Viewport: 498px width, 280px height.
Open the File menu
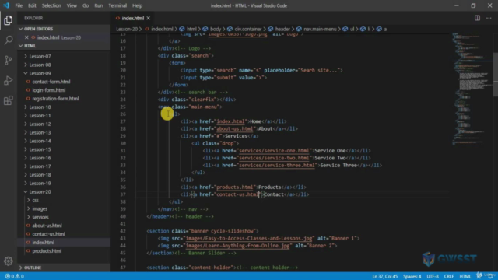point(19,5)
